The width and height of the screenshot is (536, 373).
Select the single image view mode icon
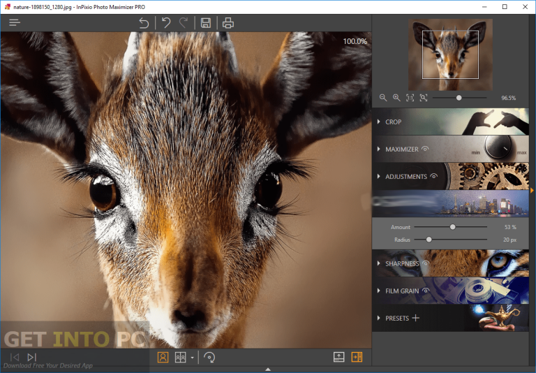[163, 357]
